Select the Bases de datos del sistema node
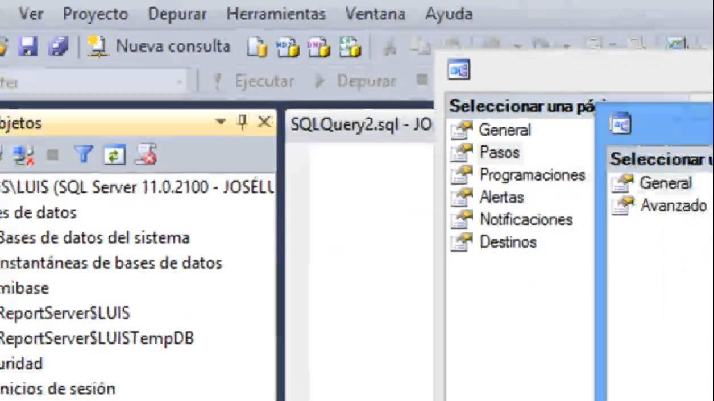 [94, 238]
